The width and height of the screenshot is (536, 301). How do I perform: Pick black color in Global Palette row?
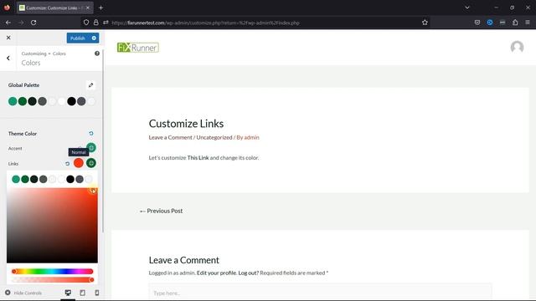(x=71, y=101)
